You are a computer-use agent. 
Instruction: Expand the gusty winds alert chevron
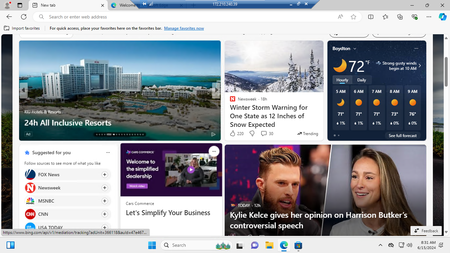420,66
